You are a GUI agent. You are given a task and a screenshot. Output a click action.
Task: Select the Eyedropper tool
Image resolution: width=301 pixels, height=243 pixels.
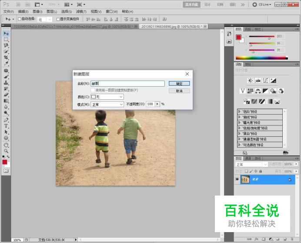[6, 64]
